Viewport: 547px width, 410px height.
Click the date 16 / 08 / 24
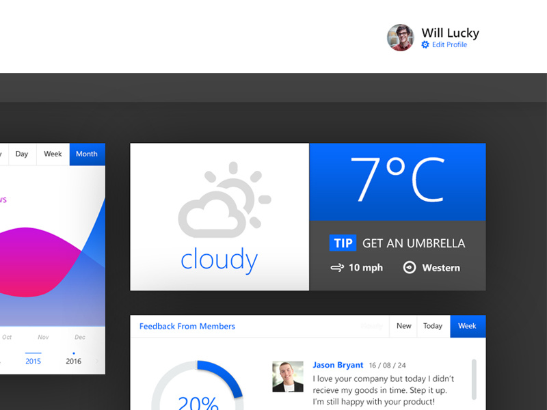click(388, 366)
